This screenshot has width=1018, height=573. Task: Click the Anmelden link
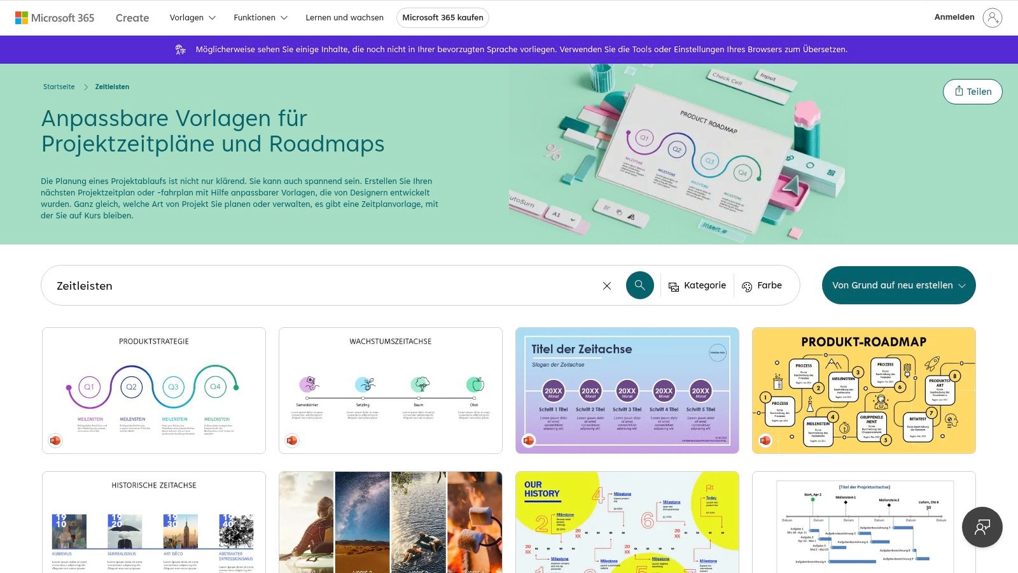click(954, 17)
